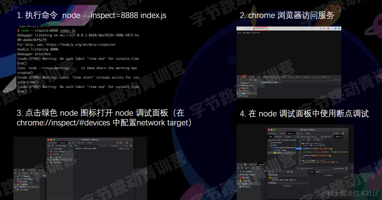Click bookmark star in step 2 browser toolbar

coord(324,28)
